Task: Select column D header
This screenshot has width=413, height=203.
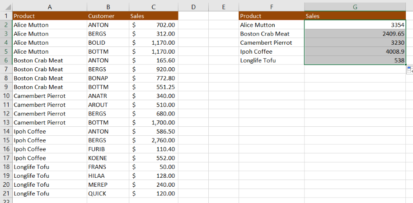Action: [x=193, y=7]
